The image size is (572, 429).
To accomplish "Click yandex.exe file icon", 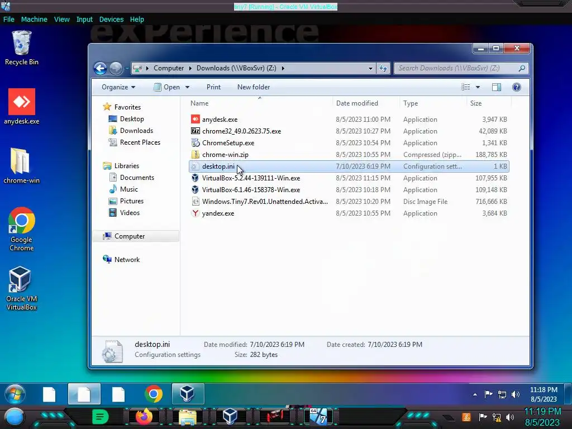I will [196, 213].
